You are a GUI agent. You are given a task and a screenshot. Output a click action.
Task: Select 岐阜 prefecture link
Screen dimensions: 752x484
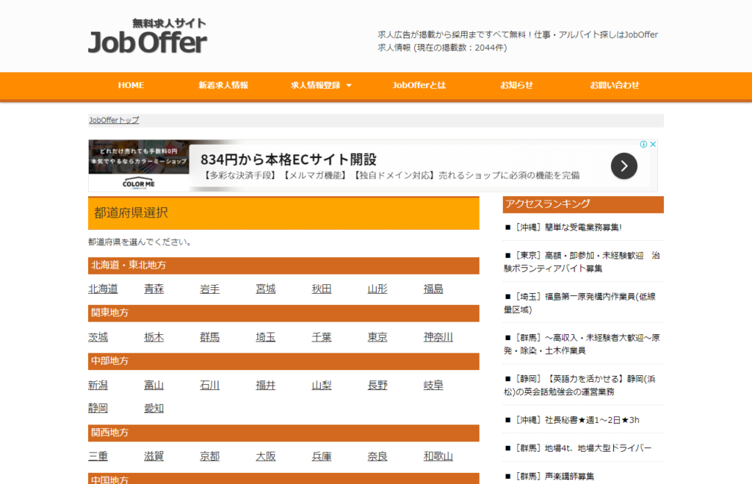click(433, 385)
